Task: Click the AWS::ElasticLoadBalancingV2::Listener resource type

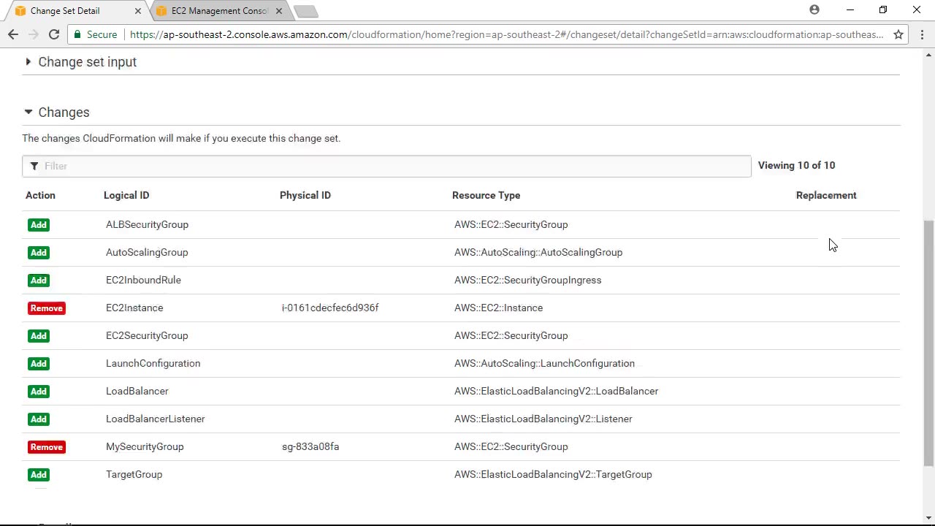Action: (543, 419)
